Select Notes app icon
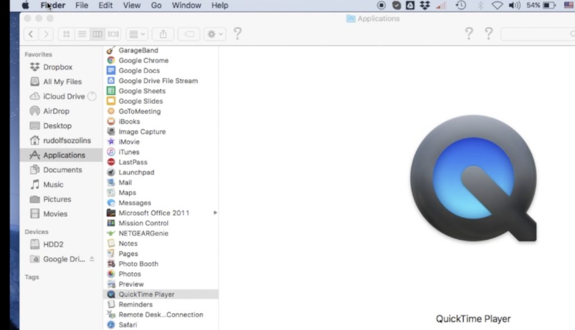This screenshot has width=575, height=330. tap(111, 243)
